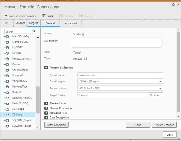Viewport: 181px width, 141px height.
Task: Click the endpoint list scroll-down arrow
Action: tap(38, 127)
